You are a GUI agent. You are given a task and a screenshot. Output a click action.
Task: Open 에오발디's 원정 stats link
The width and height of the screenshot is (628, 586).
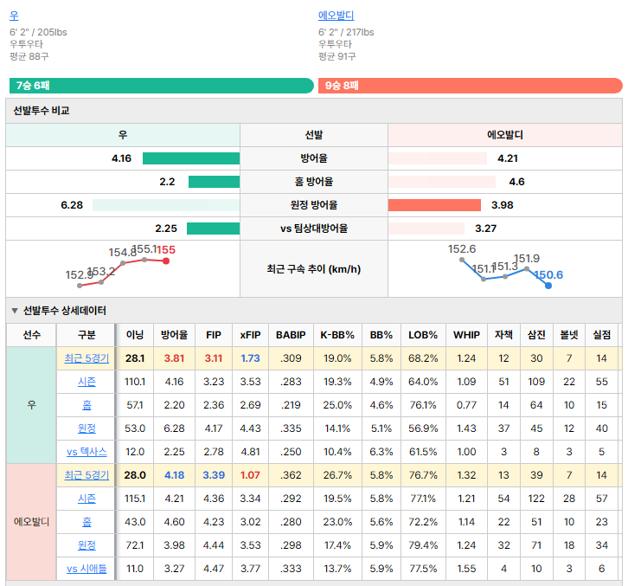[87, 545]
